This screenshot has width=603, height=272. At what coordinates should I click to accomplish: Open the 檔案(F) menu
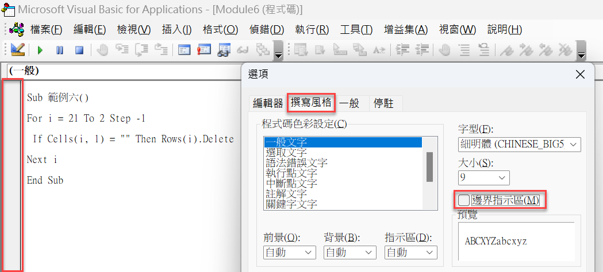(x=46, y=29)
